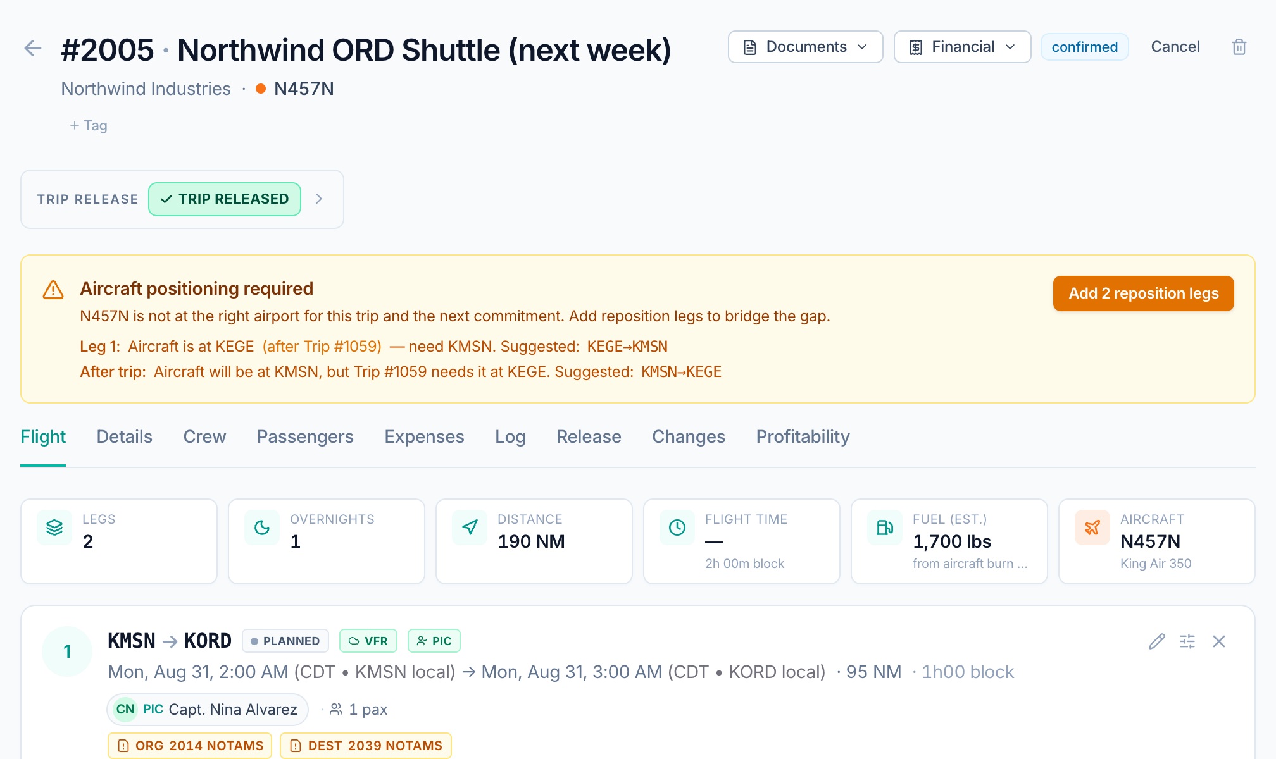
Task: Click the Legs layers icon
Action: (54, 528)
